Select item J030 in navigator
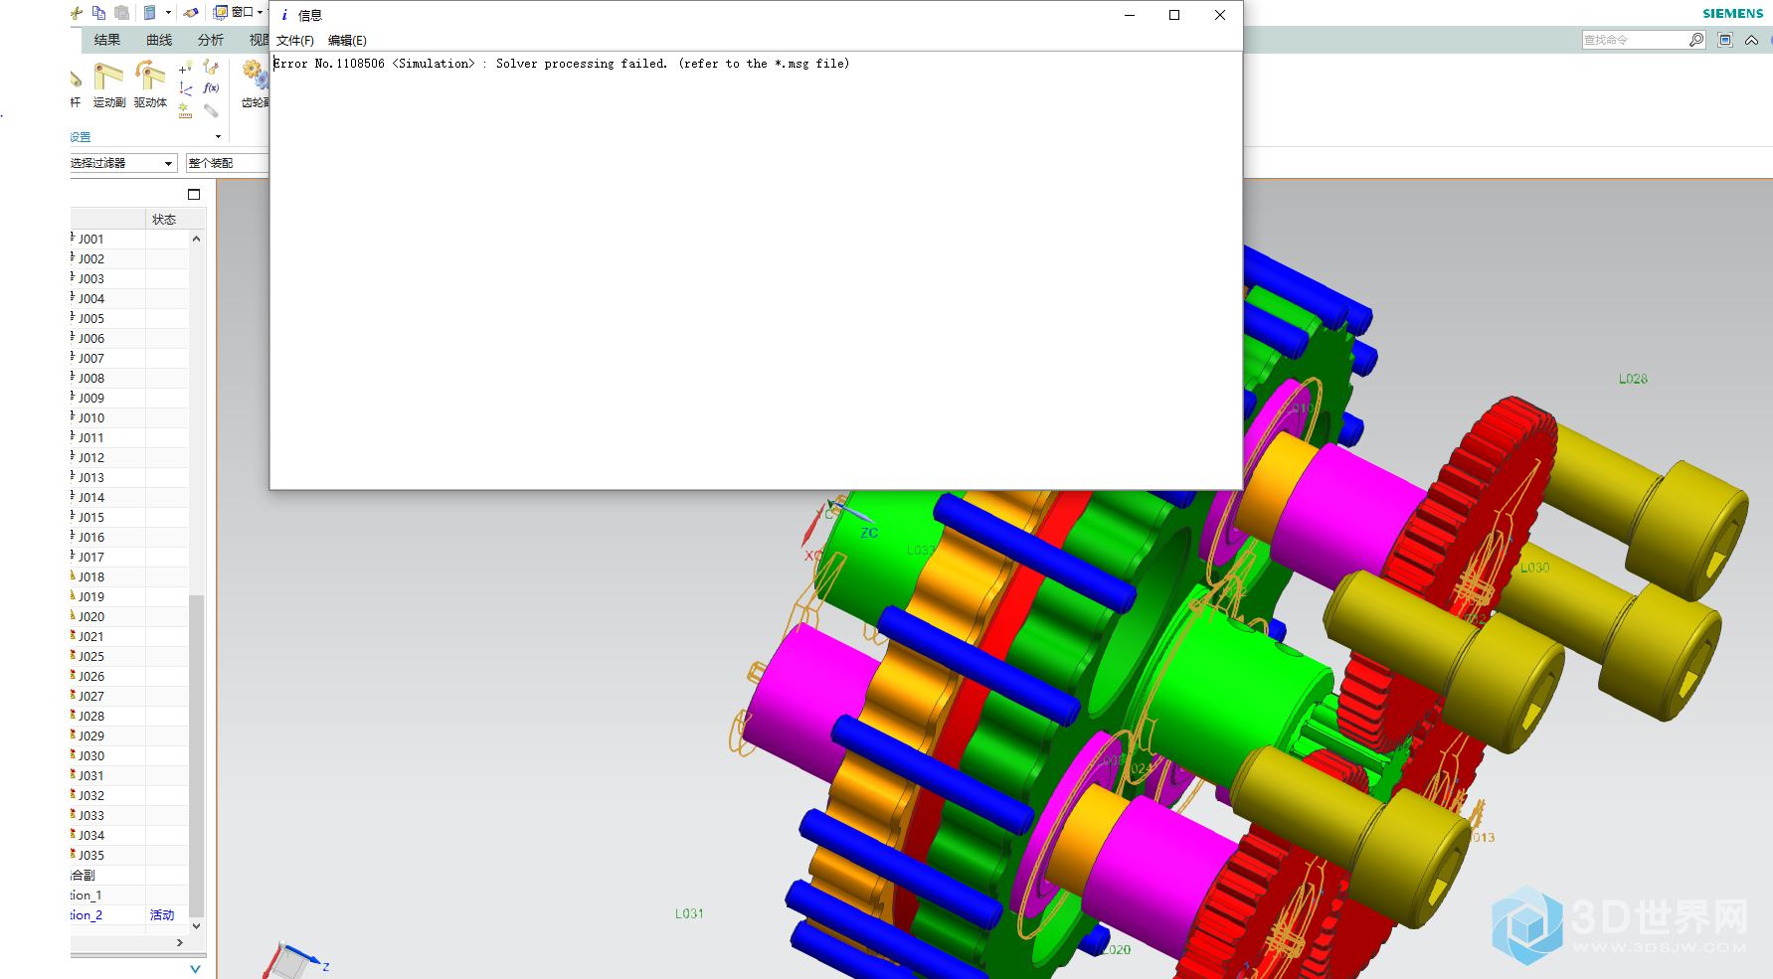 point(90,756)
